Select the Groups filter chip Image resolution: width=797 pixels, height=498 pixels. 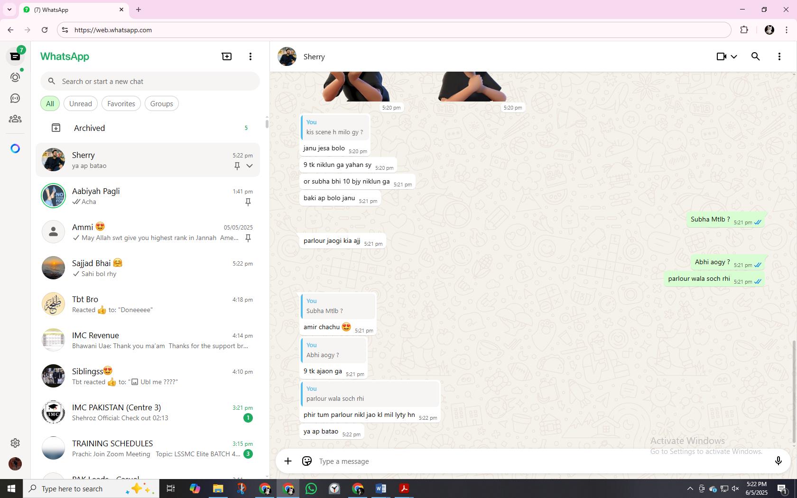[162, 103]
